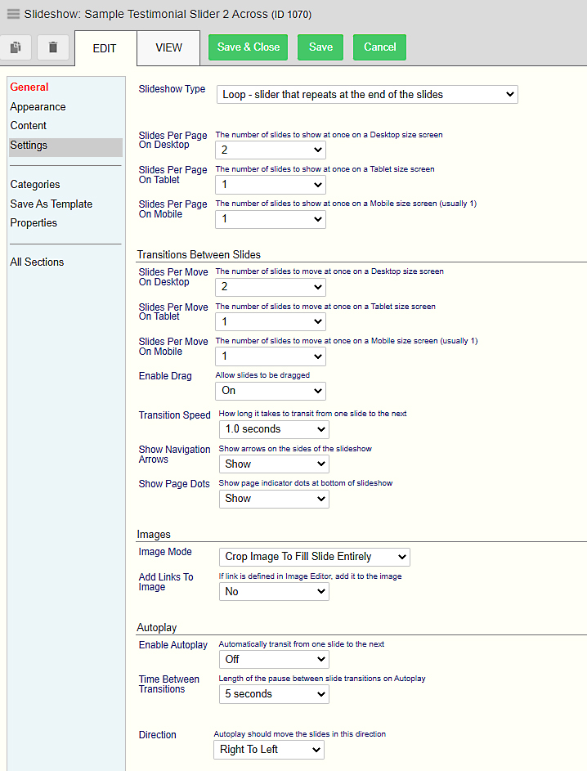The width and height of the screenshot is (587, 771).
Task: Open the autoplay Direction dropdown
Action: coord(269,750)
